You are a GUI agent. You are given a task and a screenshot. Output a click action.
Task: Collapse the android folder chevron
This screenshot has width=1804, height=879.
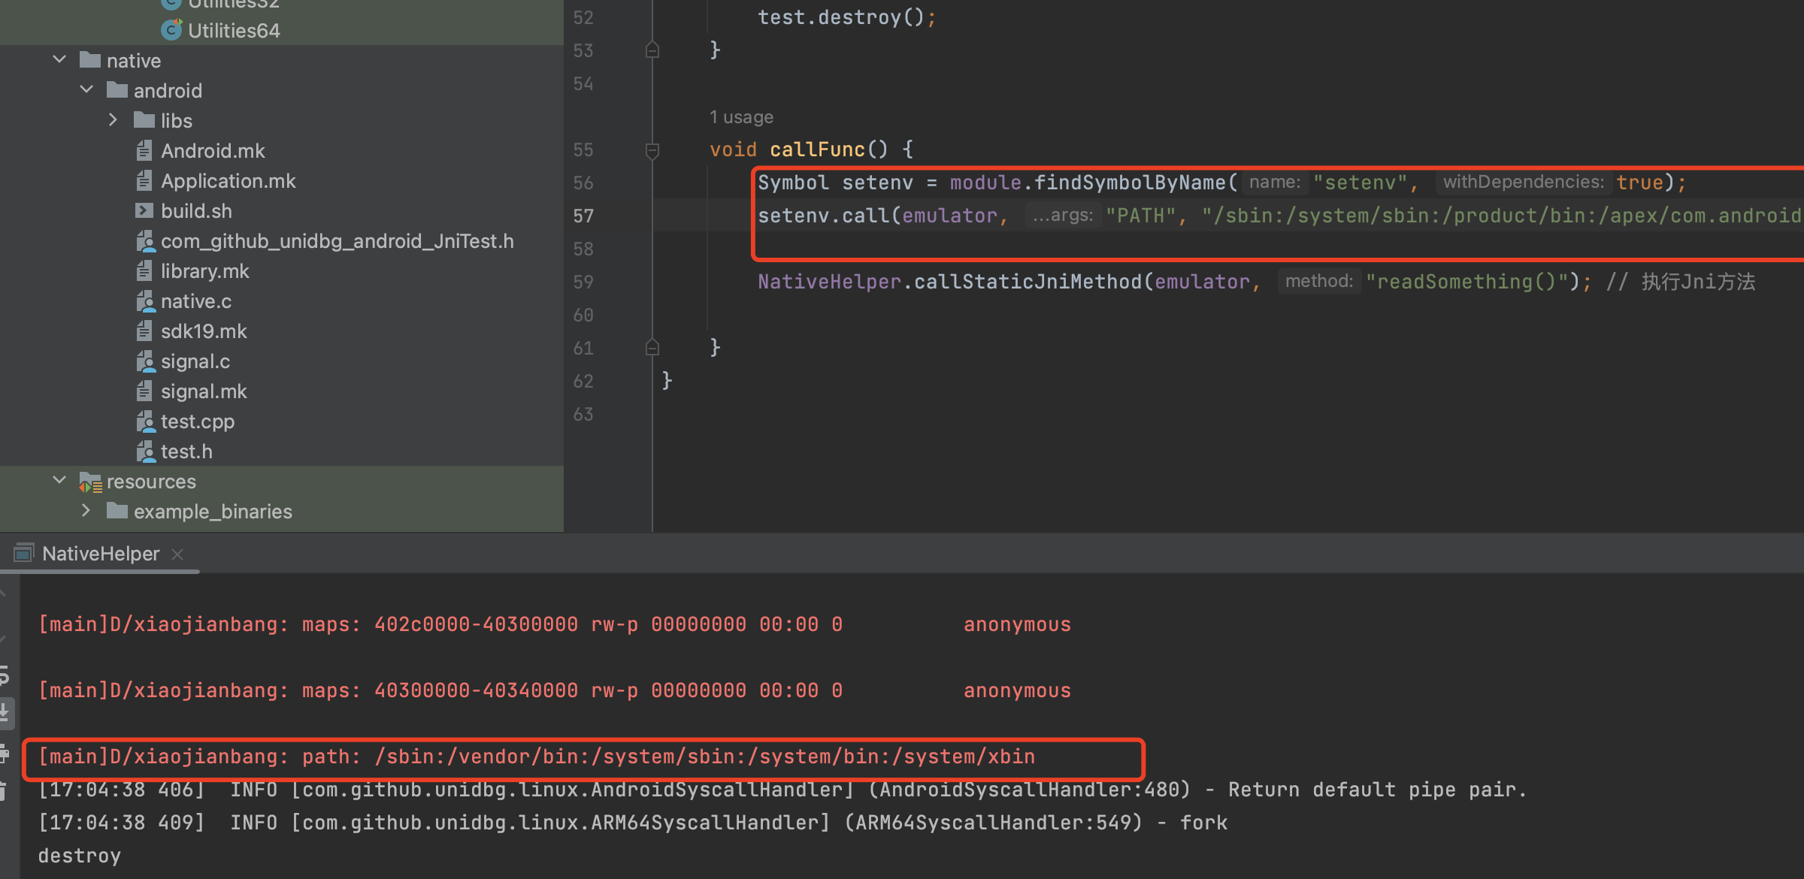(86, 90)
